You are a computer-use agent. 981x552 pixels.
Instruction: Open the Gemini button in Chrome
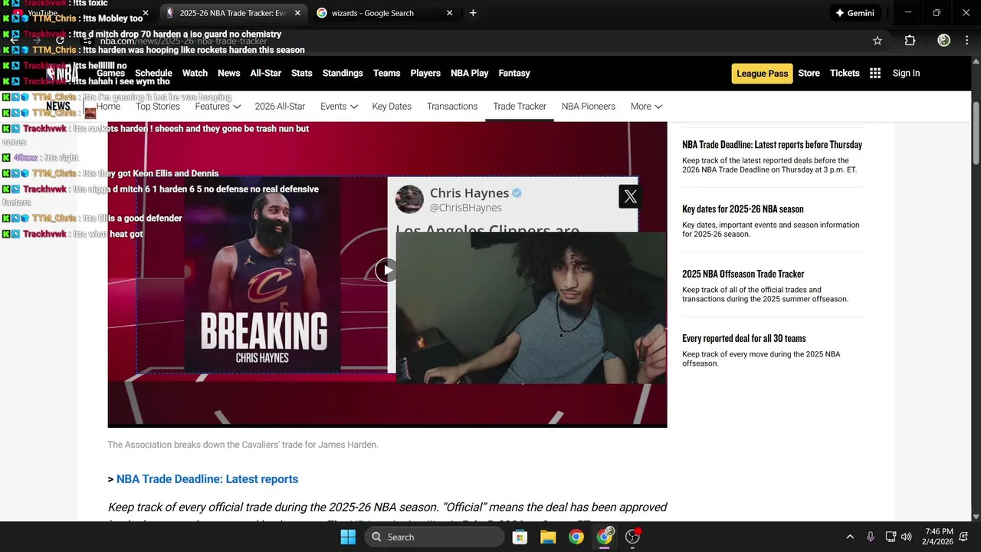[x=855, y=13]
